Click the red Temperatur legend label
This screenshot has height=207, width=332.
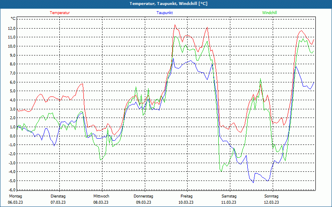point(60,13)
